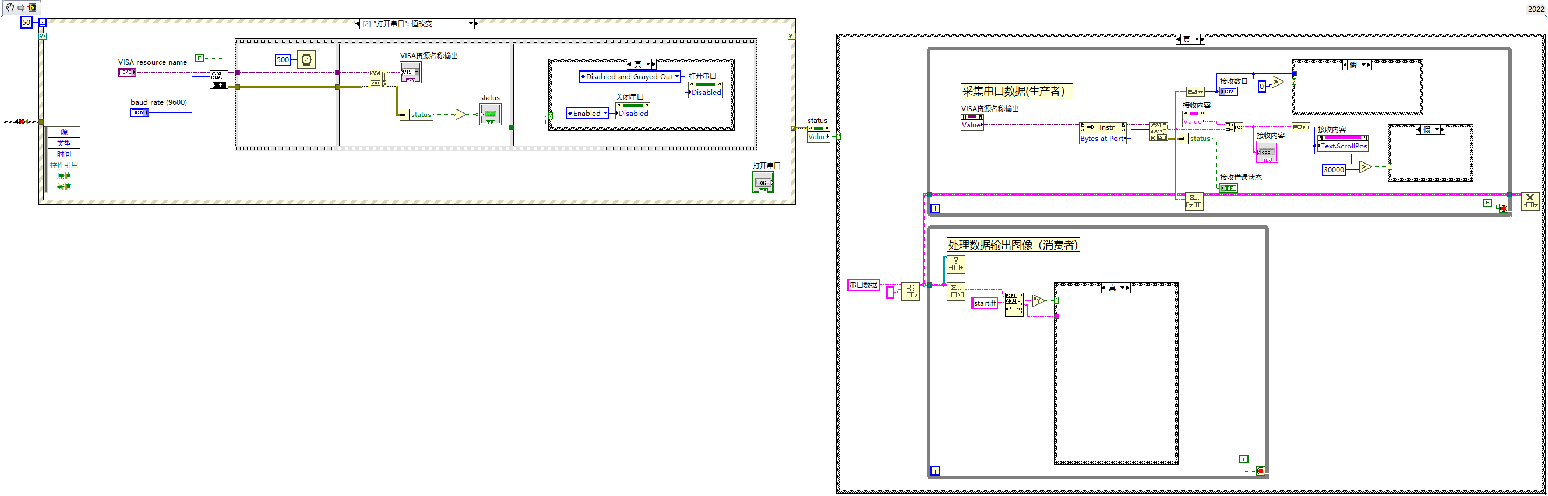Screen dimensions: 1548x496
Task: Click the hand scroll tool icon
Action: tap(10, 8)
